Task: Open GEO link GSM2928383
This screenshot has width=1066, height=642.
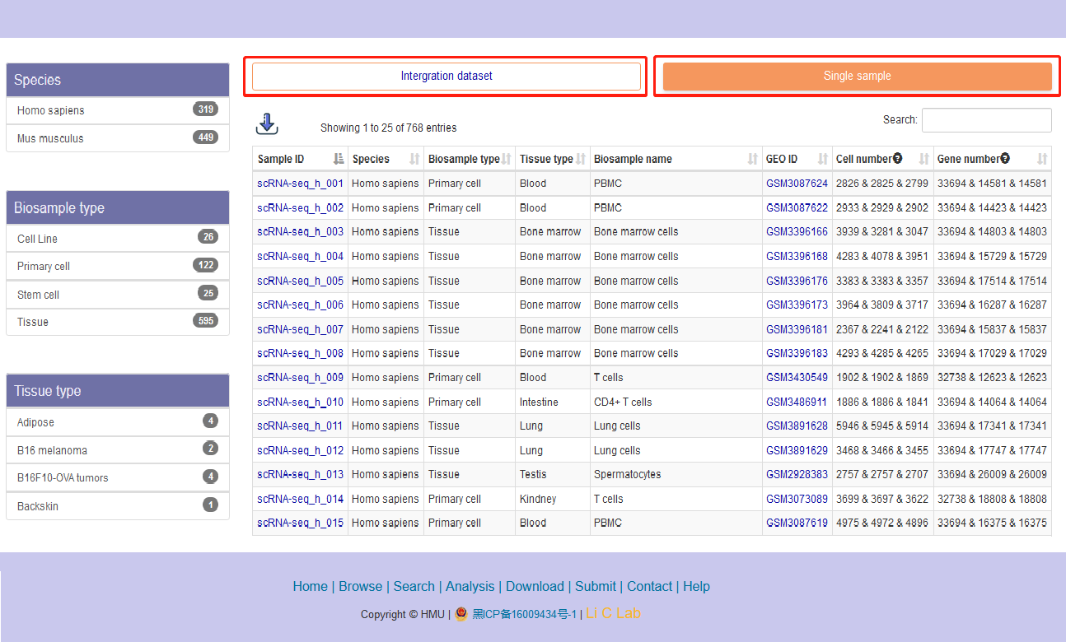Action: click(797, 475)
